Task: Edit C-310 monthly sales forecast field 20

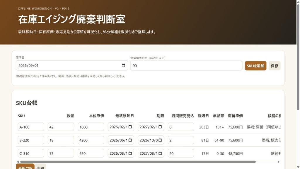Action: pyautogui.click(x=181, y=153)
